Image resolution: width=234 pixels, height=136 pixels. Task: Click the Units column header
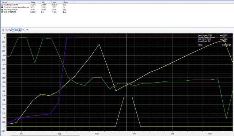(x=68, y=2)
